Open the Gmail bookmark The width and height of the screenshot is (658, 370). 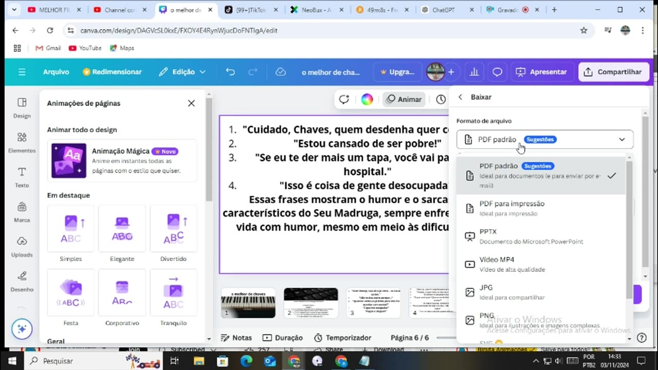coord(48,48)
